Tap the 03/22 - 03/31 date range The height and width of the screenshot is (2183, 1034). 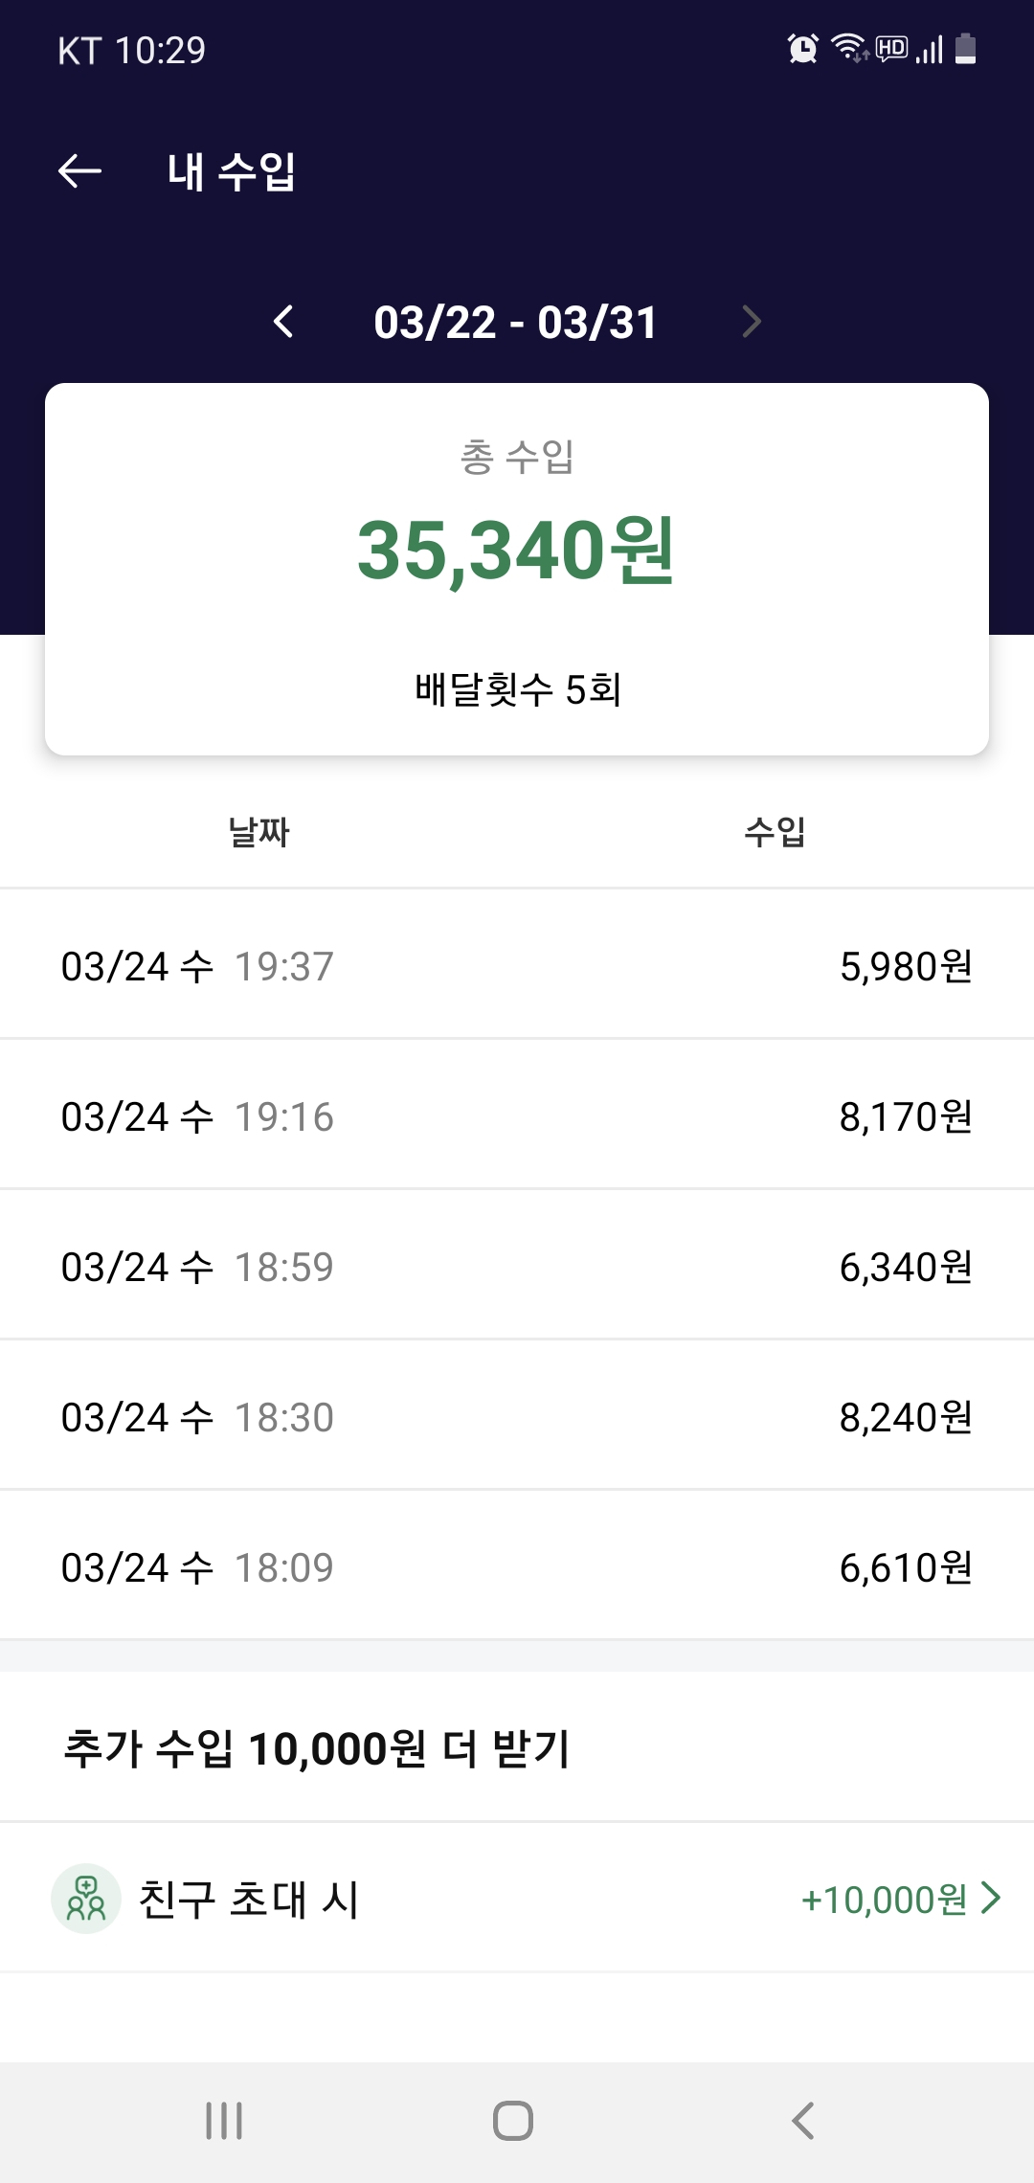pos(516,323)
